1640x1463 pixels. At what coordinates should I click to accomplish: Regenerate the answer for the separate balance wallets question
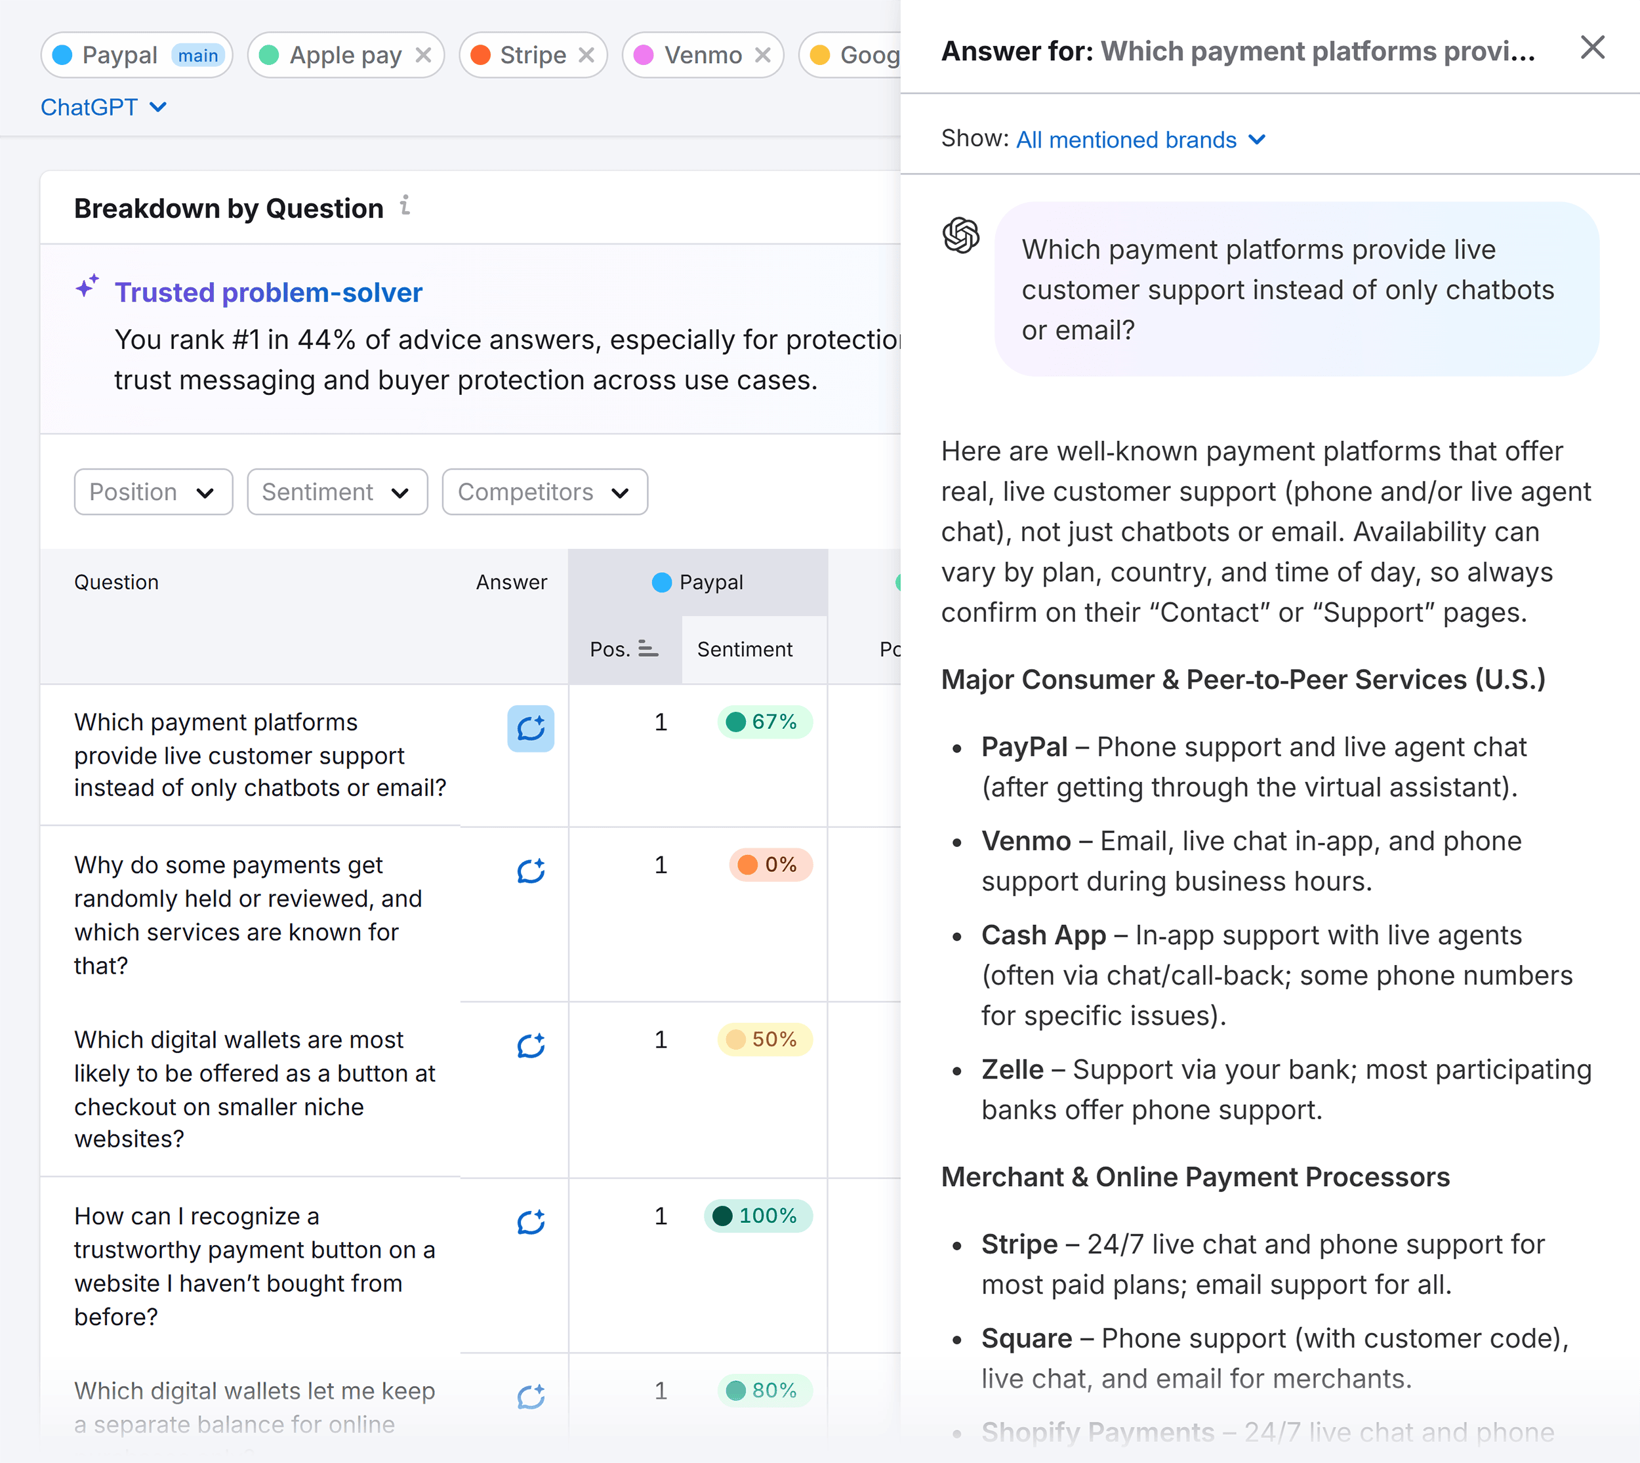[531, 1396]
